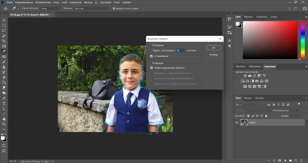Image resolution: width=308 pixels, height=163 pixels.
Task: Open the Размер образца dropdown
Action: (51, 9)
